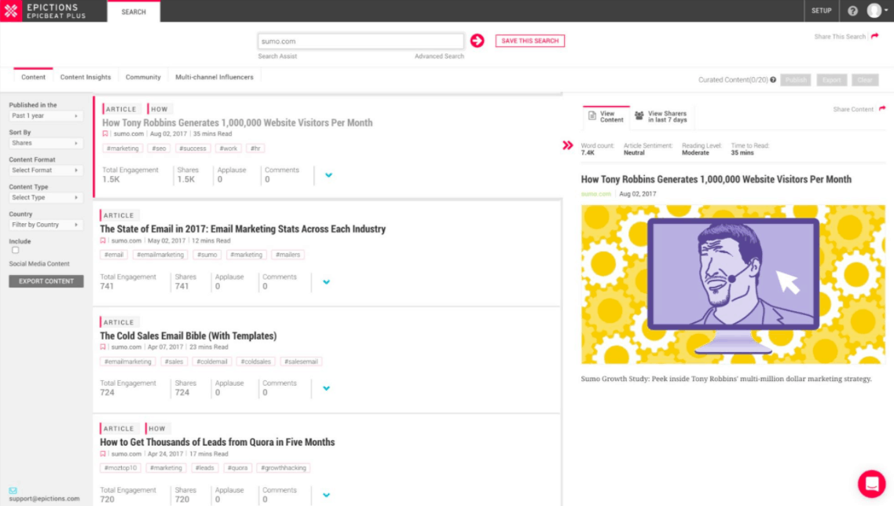Screen dimensions: 894x506
Task: Open The Cold Sales Email Bible article title
Action: pyautogui.click(x=189, y=336)
